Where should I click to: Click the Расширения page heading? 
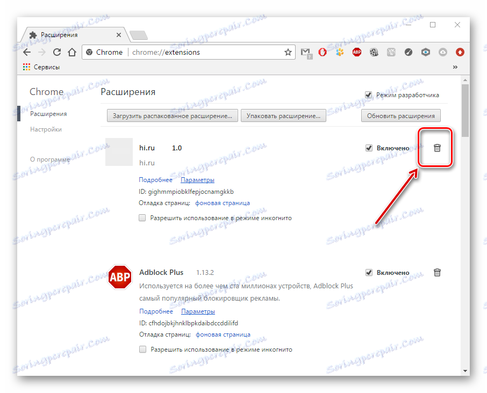pos(128,92)
